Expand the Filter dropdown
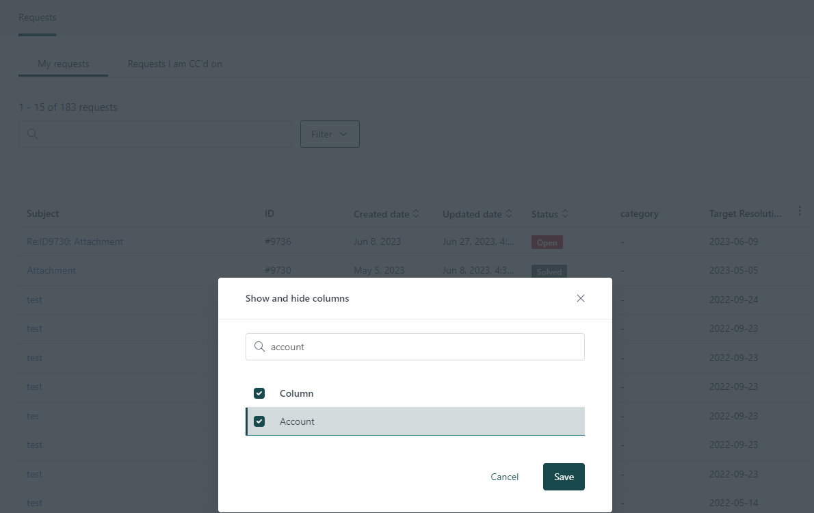The image size is (814, 513). (330, 134)
